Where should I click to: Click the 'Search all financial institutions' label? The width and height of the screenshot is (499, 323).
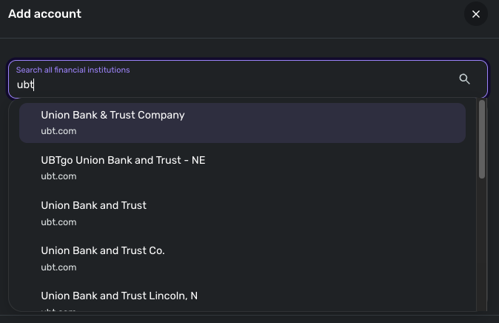pos(73,70)
